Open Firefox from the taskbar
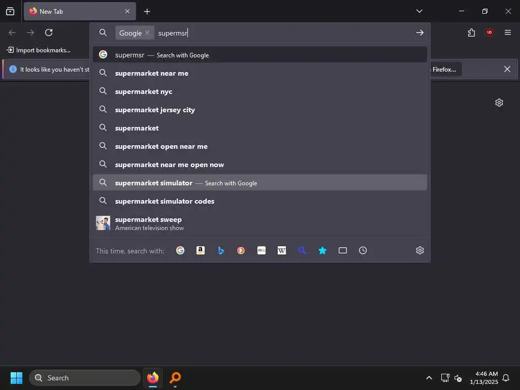 tap(153, 378)
